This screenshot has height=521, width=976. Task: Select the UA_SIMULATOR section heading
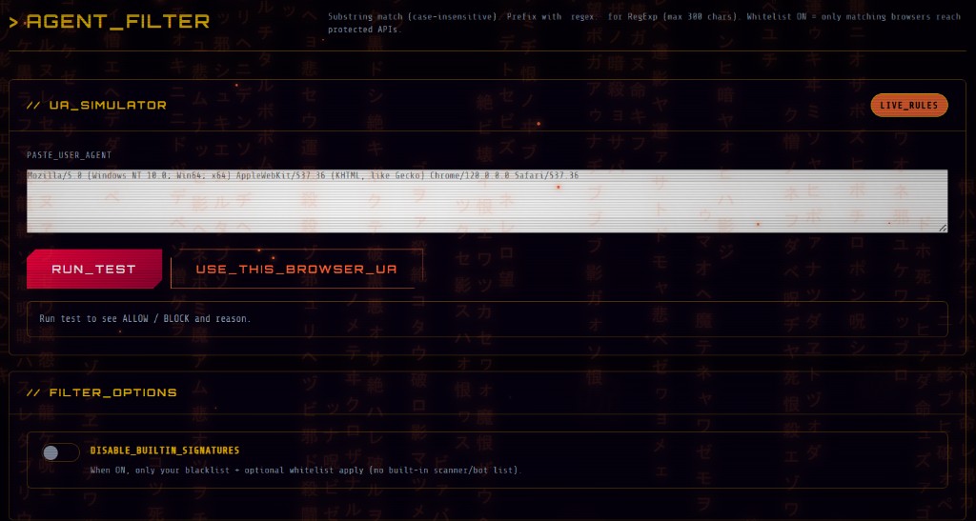tap(108, 106)
